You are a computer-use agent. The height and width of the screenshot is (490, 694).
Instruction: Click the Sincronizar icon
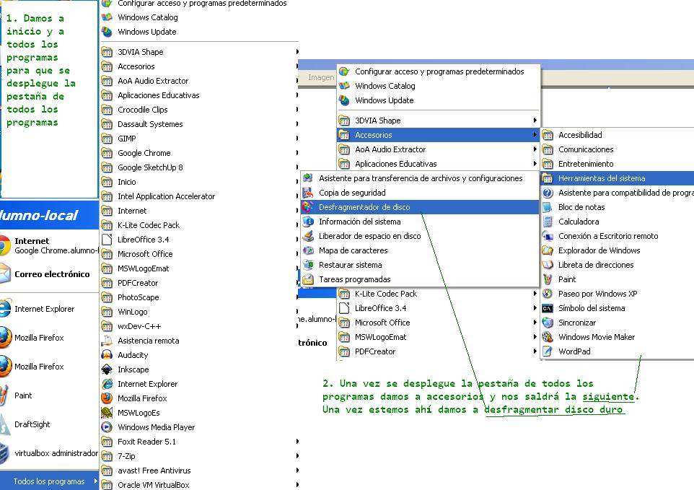point(548,323)
